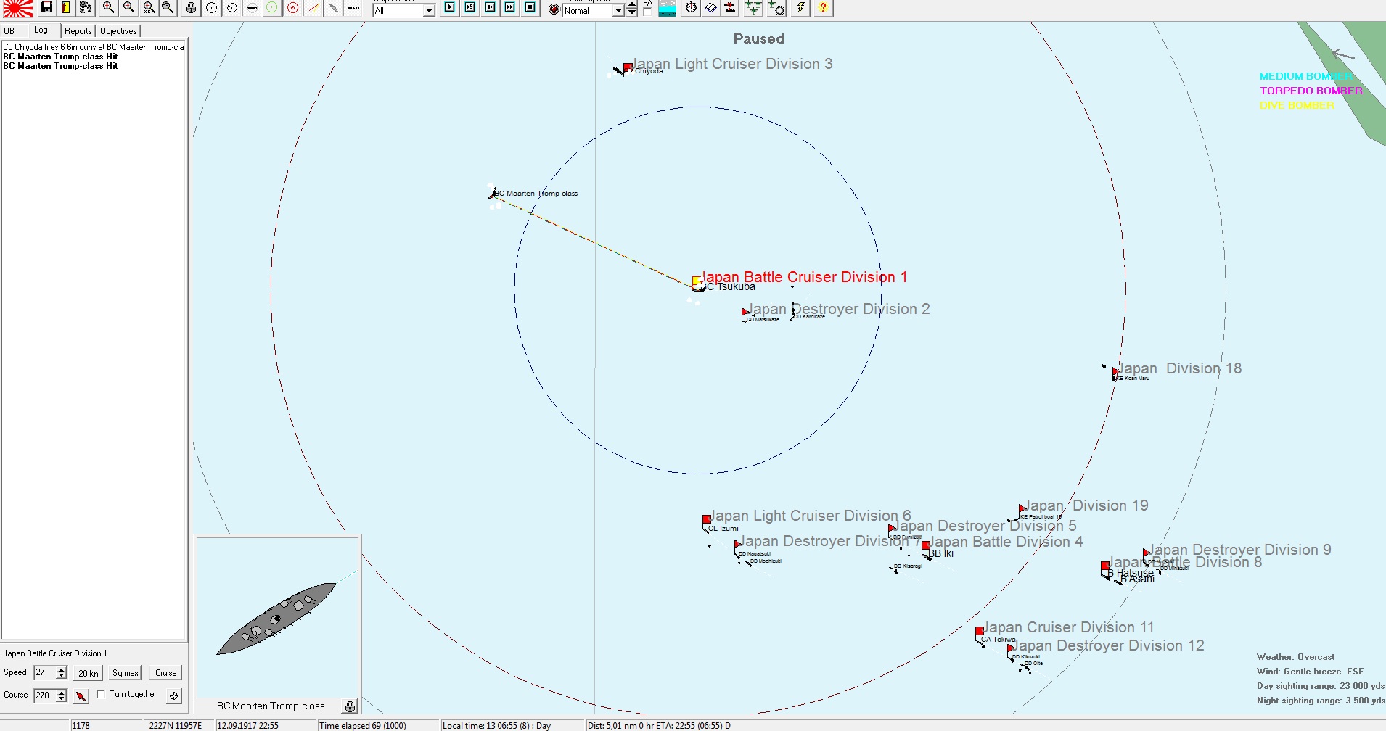This screenshot has width=1386, height=731.
Task: Click the red-yellow firing line icon
Action: tap(313, 8)
